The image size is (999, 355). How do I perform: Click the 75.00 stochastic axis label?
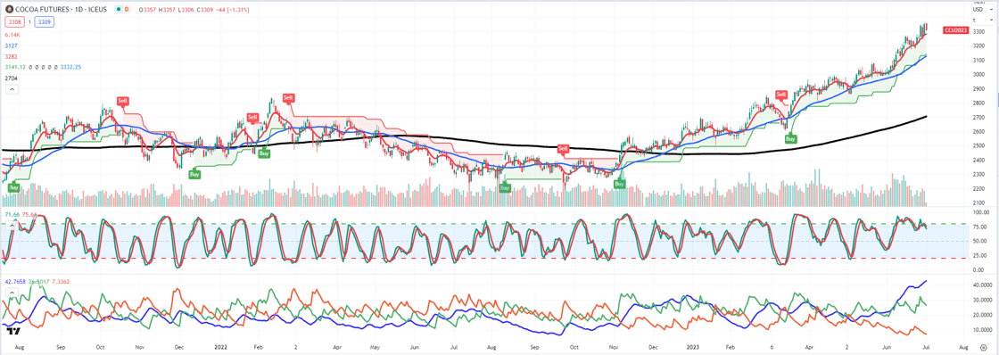tap(979, 227)
